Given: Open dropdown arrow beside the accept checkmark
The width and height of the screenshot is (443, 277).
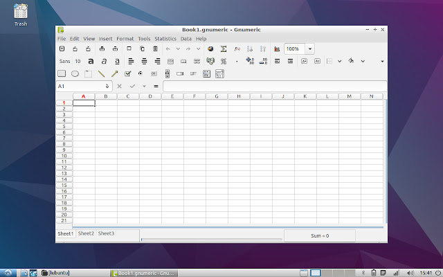Looking at the screenshot, I should 144,86.
